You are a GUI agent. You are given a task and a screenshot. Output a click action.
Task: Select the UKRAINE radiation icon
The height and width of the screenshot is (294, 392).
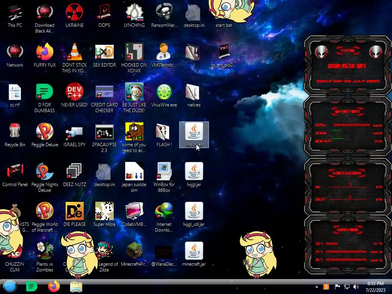coord(75,16)
